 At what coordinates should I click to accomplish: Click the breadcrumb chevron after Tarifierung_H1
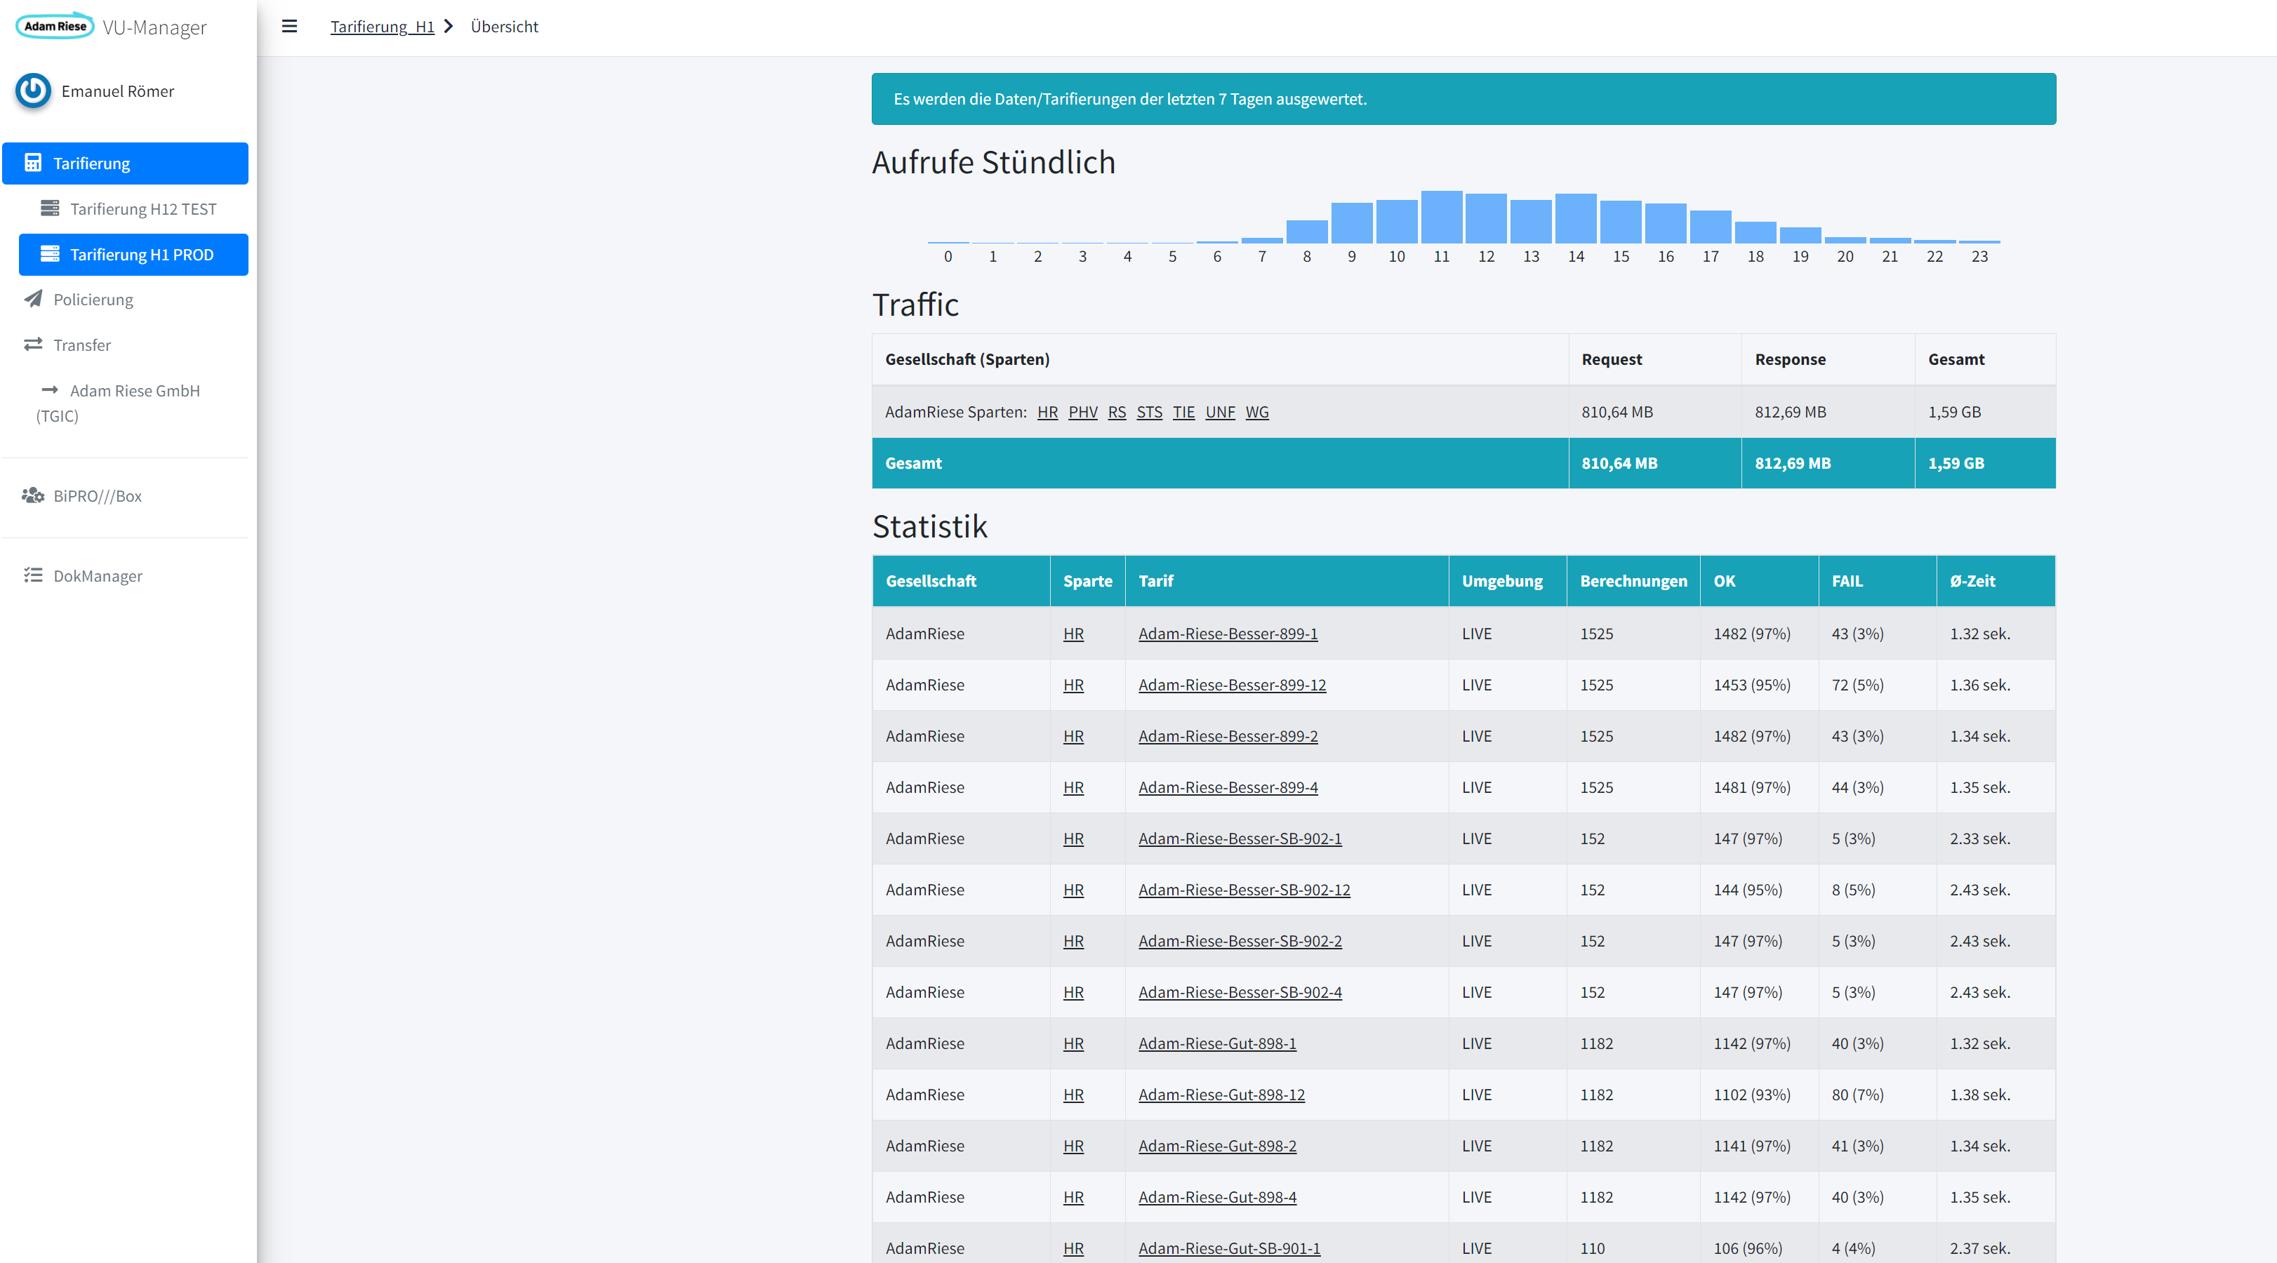coord(448,27)
